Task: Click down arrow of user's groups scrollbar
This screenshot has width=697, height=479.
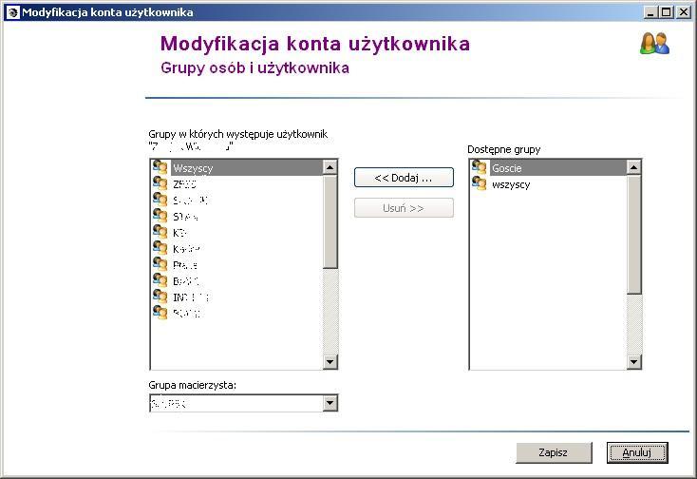Action: tap(330, 361)
